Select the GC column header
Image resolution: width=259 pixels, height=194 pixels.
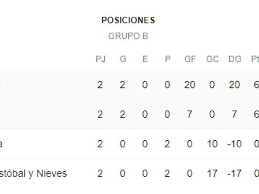(x=212, y=59)
